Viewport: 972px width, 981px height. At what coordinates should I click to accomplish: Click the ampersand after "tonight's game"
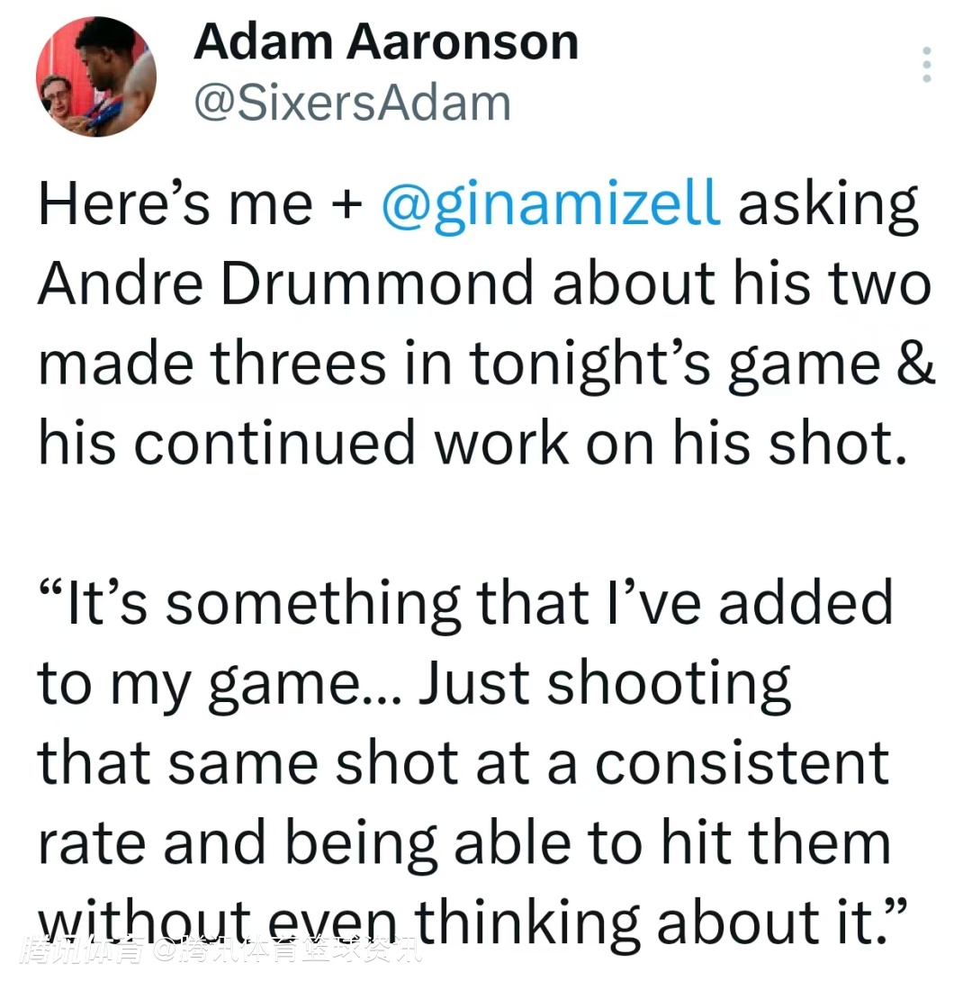click(x=914, y=365)
